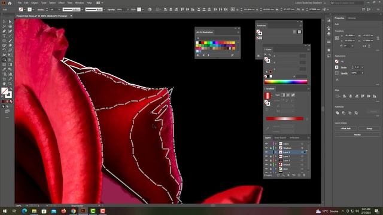Image resolution: width=383 pixels, height=215 pixels.
Task: Open the Brush Definition dropdown
Action: 104,10
